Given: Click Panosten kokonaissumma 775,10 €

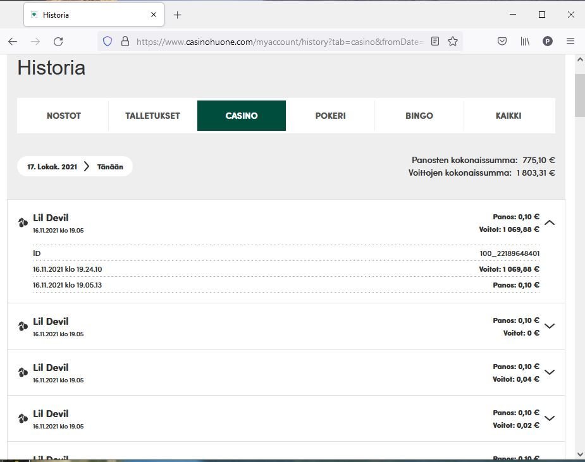Looking at the screenshot, I should [484, 160].
